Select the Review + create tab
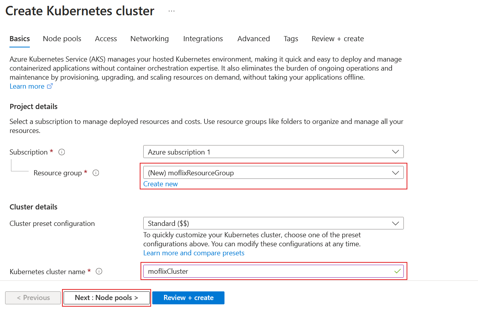478x311 pixels. (x=338, y=38)
